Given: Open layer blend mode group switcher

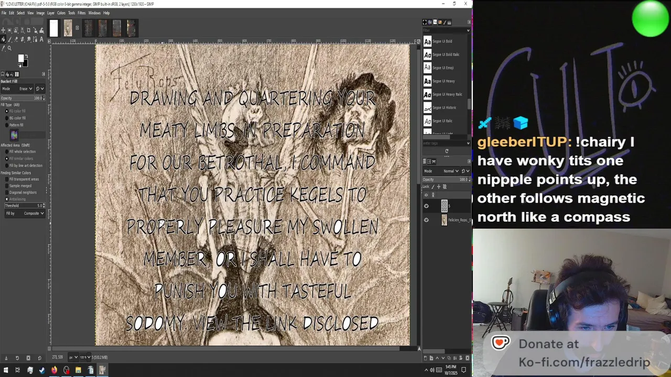Looking at the screenshot, I should click(466, 171).
